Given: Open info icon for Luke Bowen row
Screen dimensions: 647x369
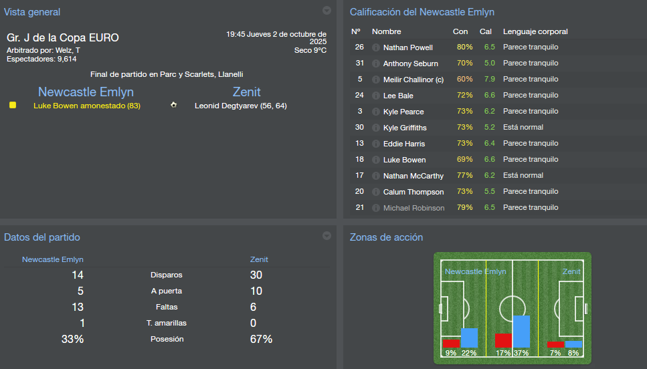Looking at the screenshot, I should click(x=375, y=160).
